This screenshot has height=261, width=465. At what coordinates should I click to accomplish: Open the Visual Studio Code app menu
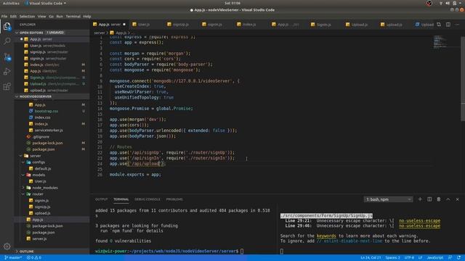click(x=46, y=3)
